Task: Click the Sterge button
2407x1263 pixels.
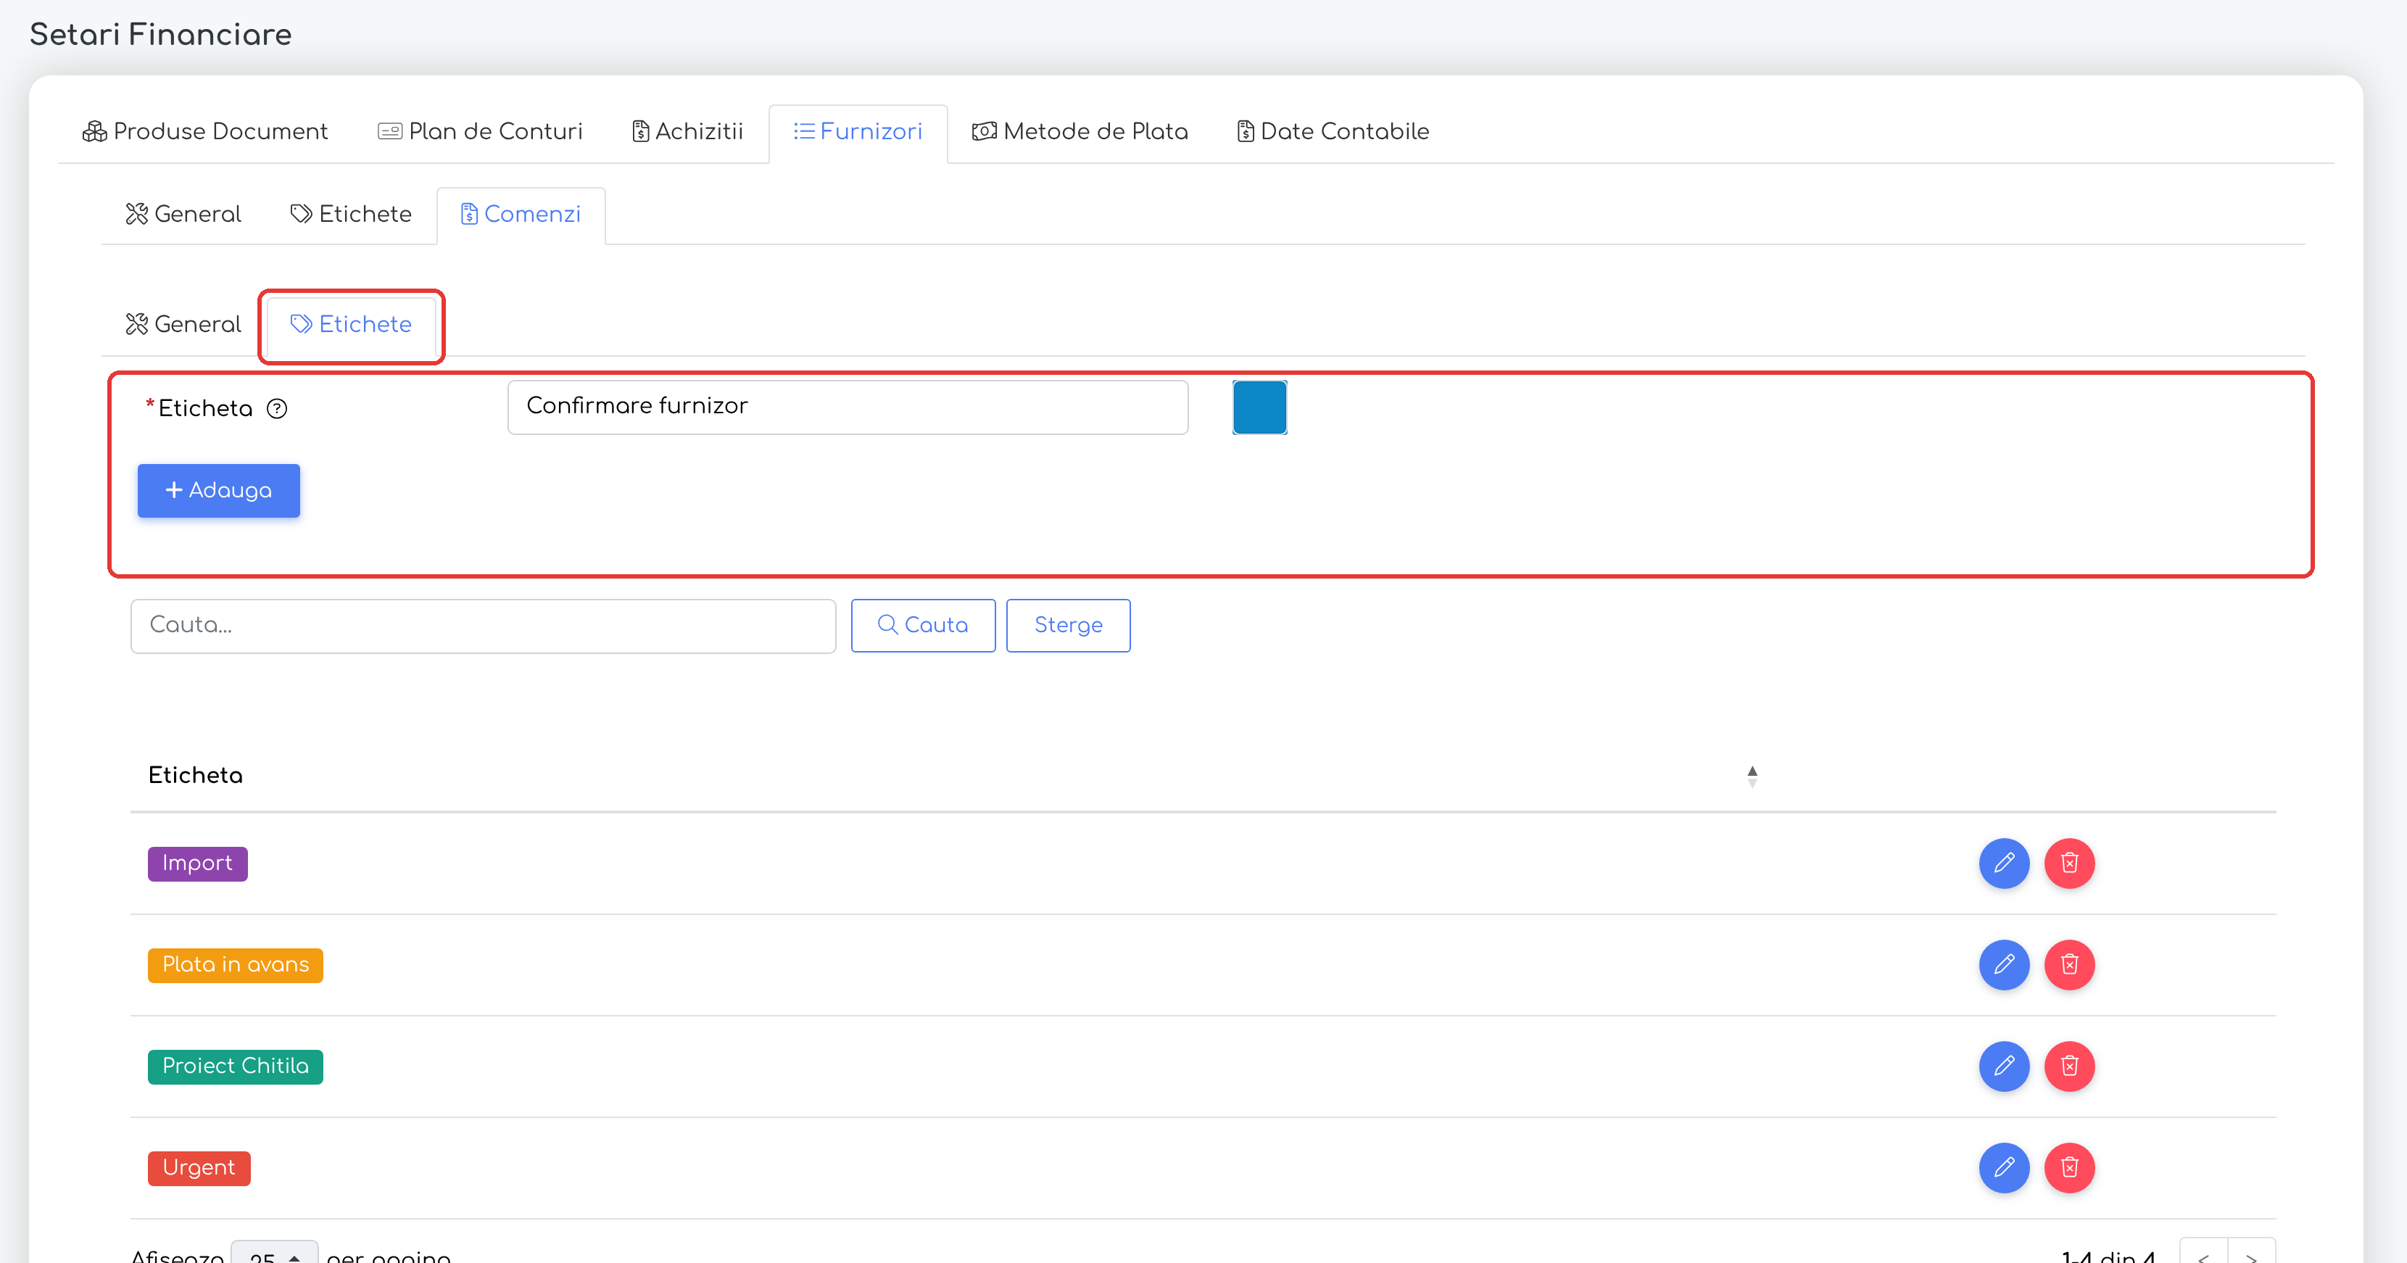Action: point(1068,626)
